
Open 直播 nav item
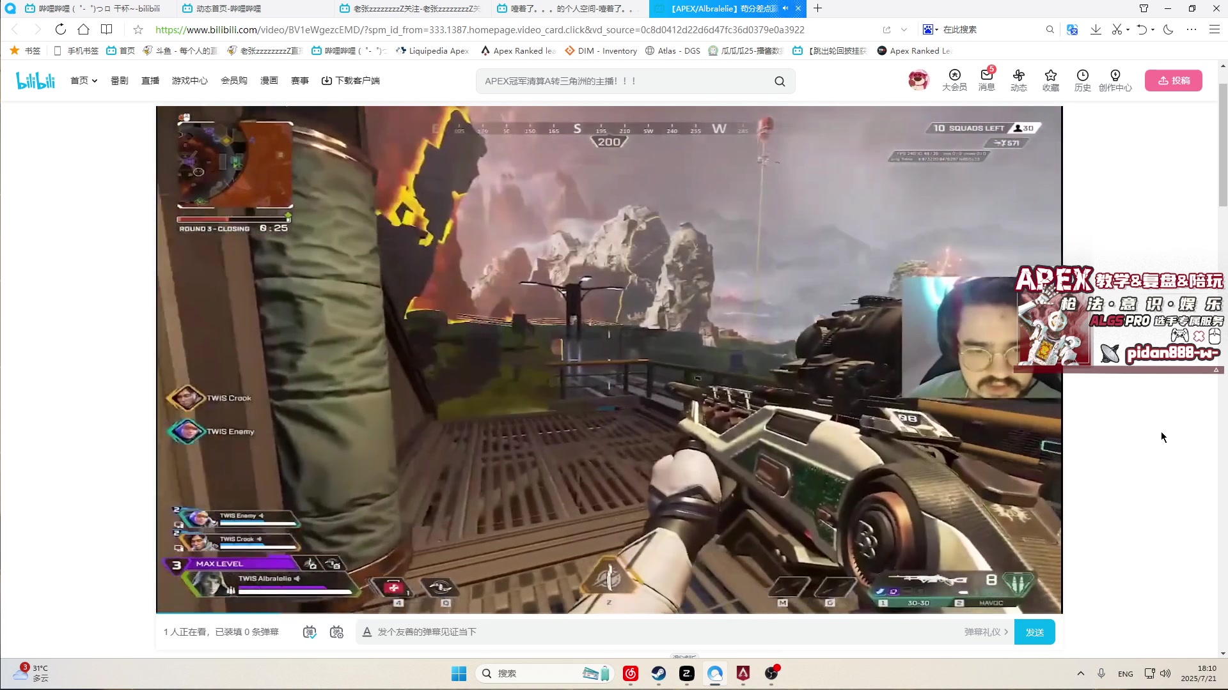(150, 80)
